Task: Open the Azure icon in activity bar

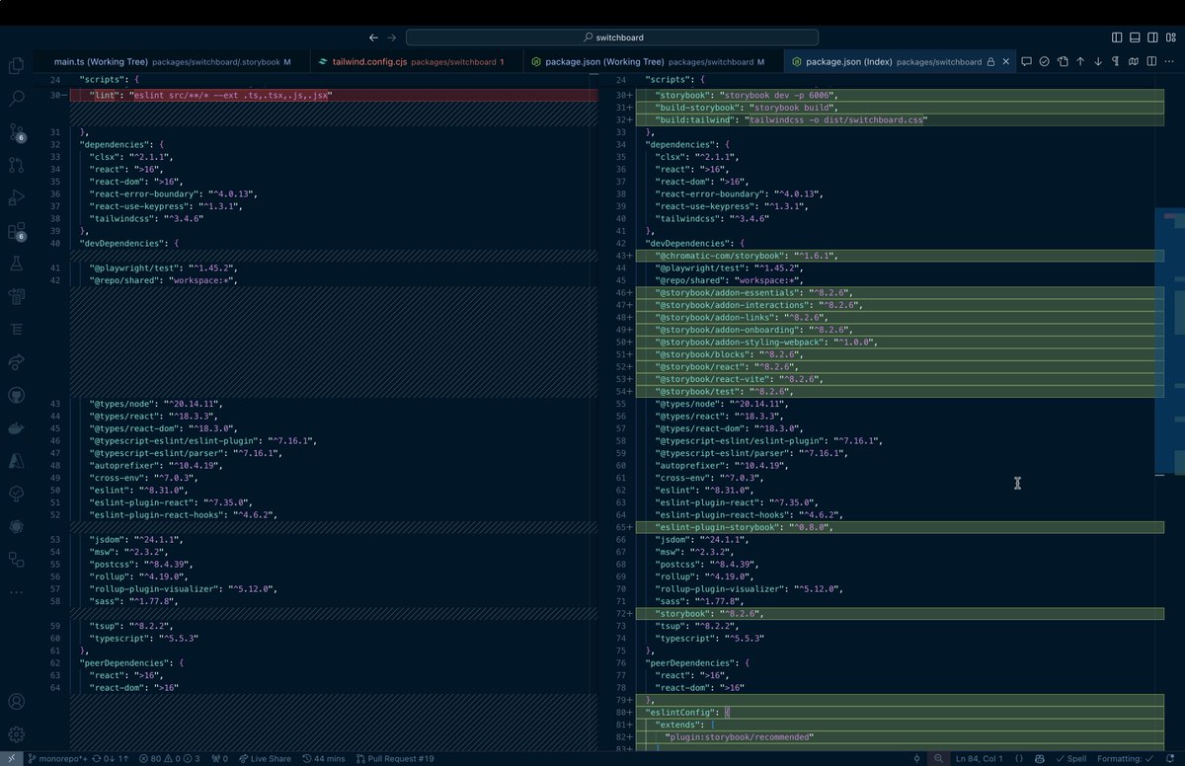Action: tap(16, 461)
